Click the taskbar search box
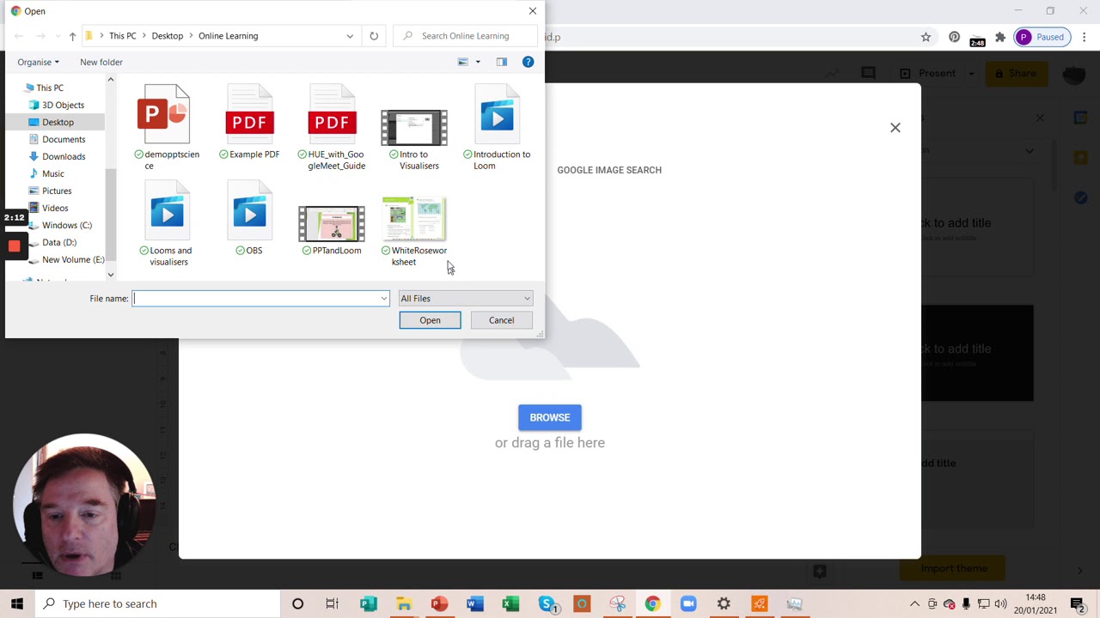The image size is (1100, 618). (159, 603)
